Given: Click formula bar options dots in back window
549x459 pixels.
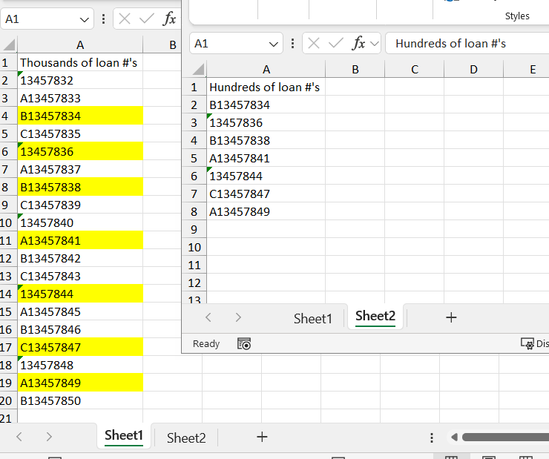Looking at the screenshot, I should tap(103, 19).
